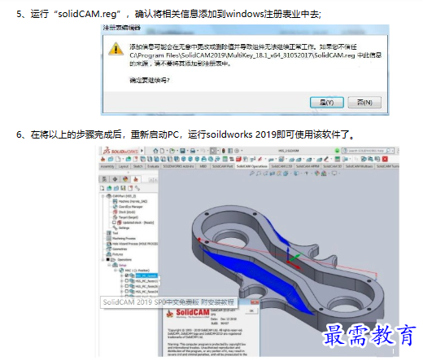Open the SolidCAM Manager tab icon
This screenshot has height=361, width=423.
click(136, 179)
